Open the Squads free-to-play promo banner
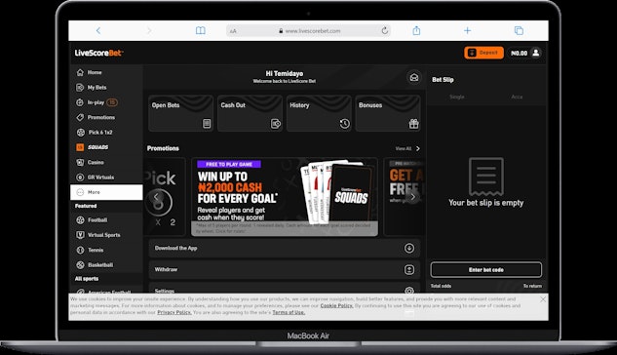The height and width of the screenshot is (355, 617). pos(285,197)
